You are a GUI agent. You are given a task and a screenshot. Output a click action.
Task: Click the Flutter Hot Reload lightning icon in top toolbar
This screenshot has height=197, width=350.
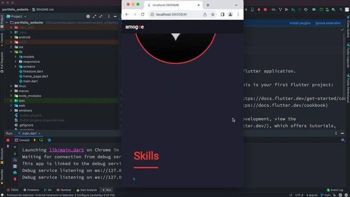(x=246, y=10)
